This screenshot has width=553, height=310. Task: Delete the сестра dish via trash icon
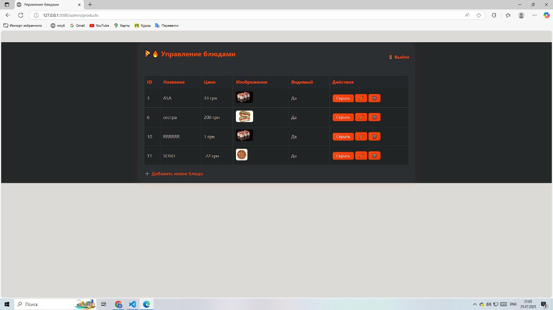[x=374, y=117]
